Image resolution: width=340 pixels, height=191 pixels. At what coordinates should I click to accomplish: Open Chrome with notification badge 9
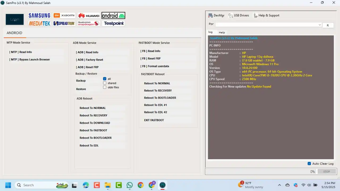tap(152, 185)
